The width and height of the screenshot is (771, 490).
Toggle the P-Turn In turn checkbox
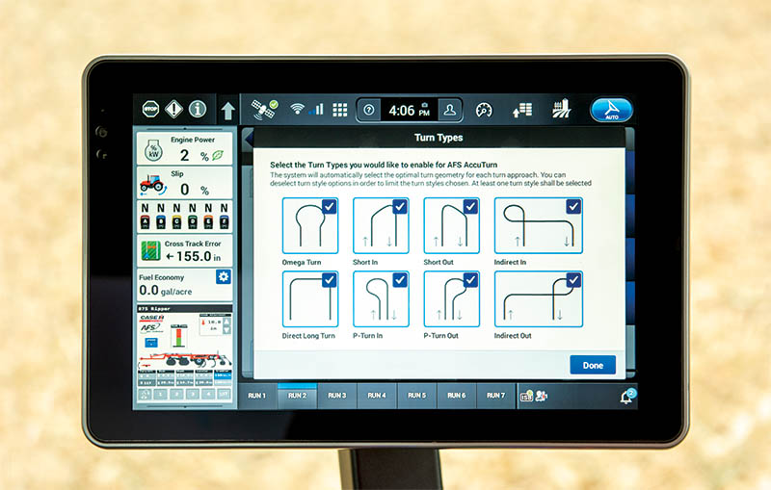click(400, 280)
